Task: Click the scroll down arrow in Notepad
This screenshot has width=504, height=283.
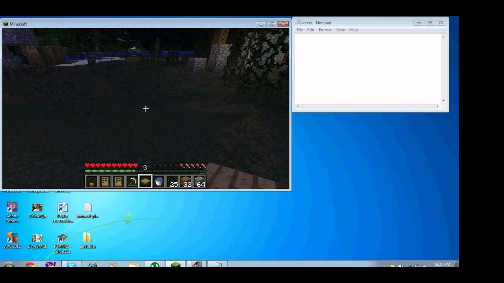Action: [x=443, y=101]
